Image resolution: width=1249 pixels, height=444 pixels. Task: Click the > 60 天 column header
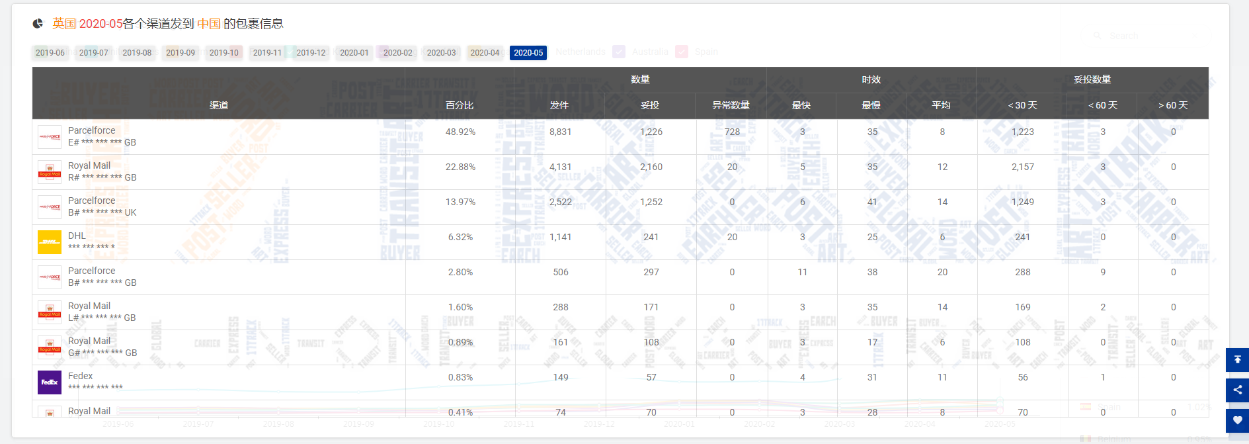tap(1173, 105)
